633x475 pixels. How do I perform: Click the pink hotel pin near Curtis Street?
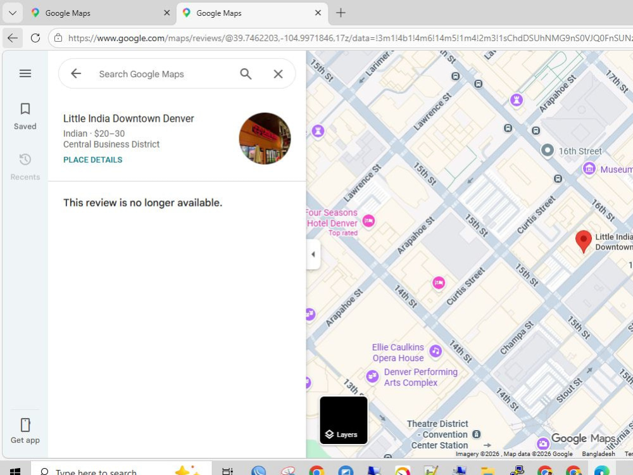439,282
